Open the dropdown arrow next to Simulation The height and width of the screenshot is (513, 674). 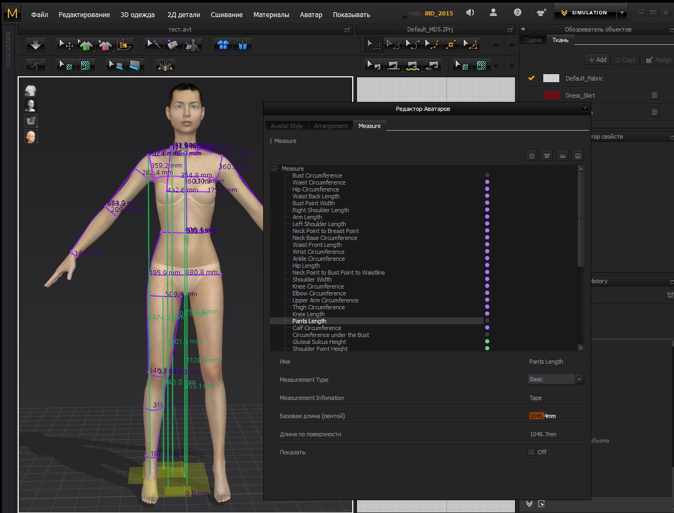click(622, 13)
